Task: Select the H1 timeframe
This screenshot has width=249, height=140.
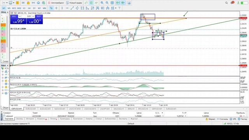Action: tap(24, 8)
